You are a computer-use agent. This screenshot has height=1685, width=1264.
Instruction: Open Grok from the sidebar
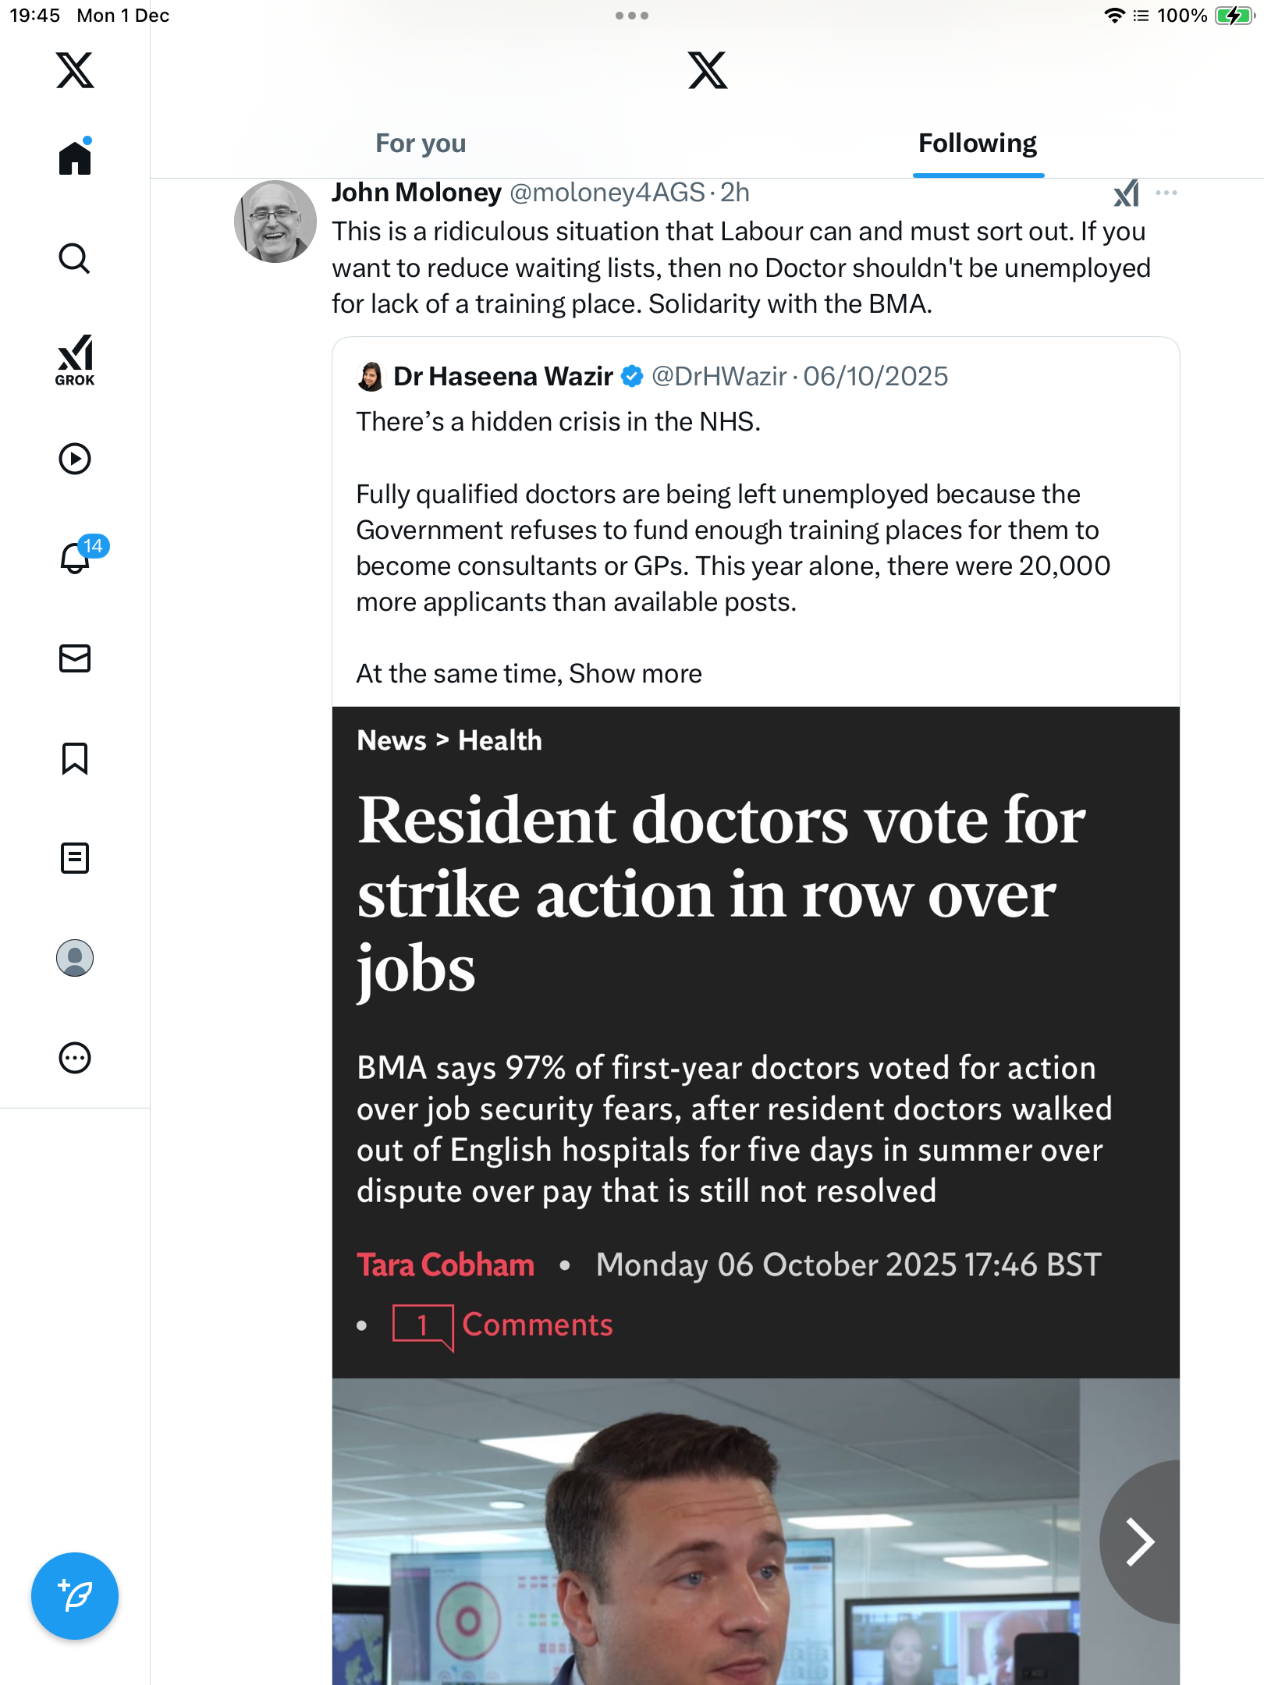(x=75, y=360)
